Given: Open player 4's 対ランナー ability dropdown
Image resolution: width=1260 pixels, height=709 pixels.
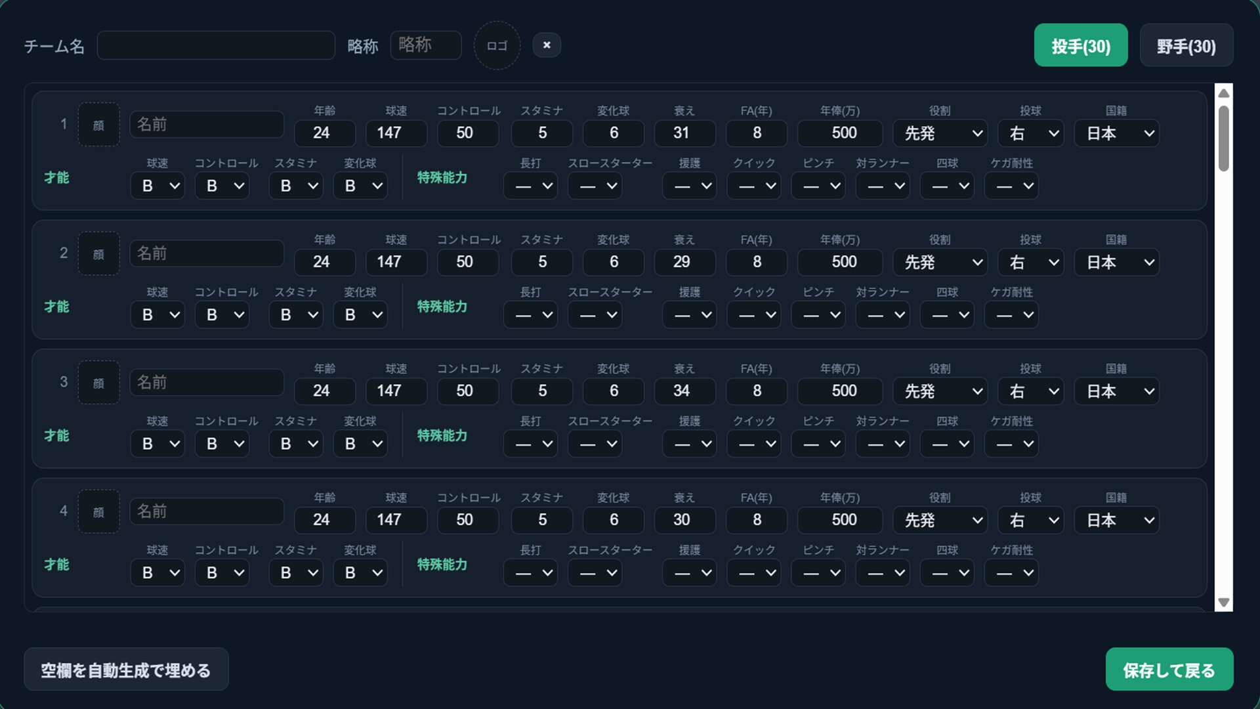Looking at the screenshot, I should pyautogui.click(x=883, y=573).
